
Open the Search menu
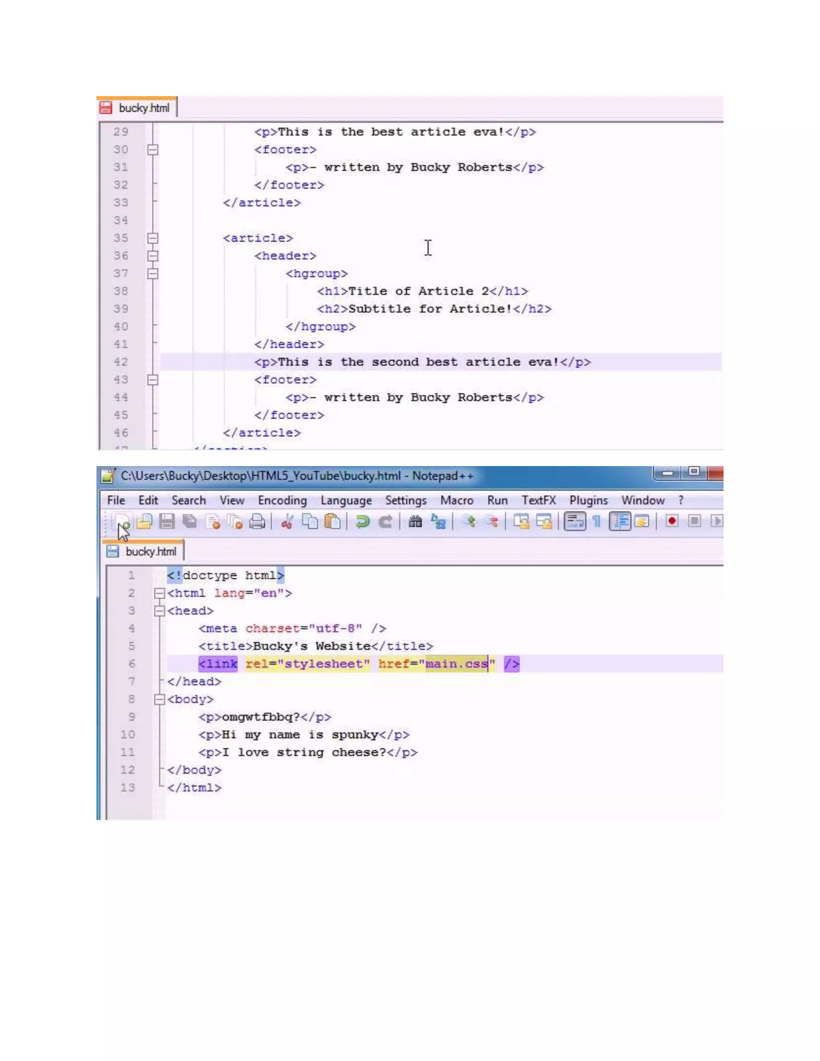pos(189,500)
